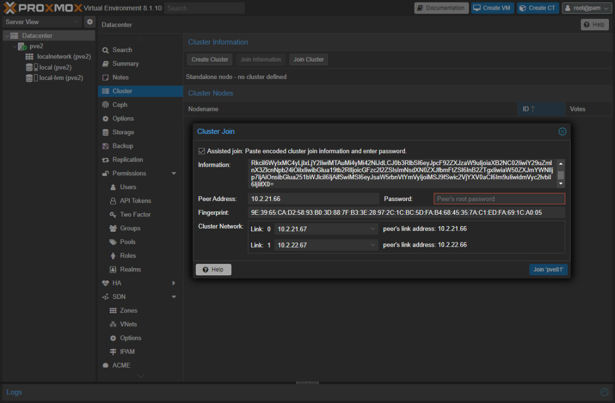Collapse the Datacenter tree node
Screen dimensions: 615x403
coord(7,36)
